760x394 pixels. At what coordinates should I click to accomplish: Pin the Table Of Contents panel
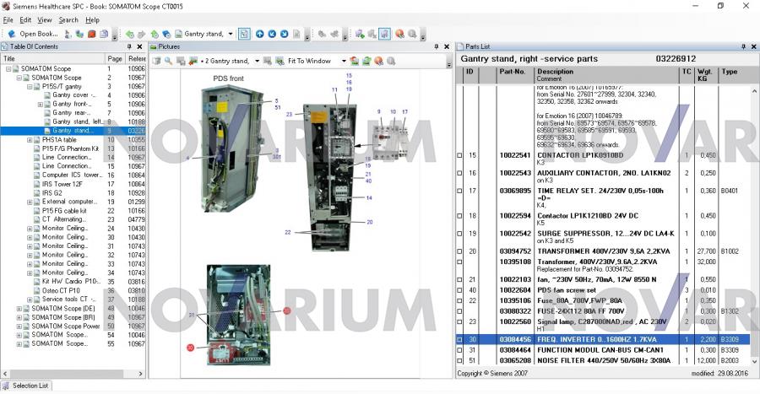[129, 46]
